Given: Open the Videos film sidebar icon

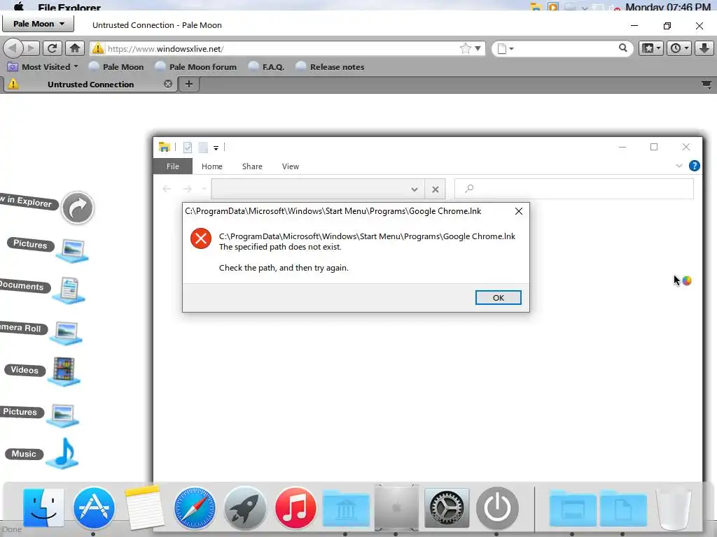Looking at the screenshot, I should point(64,371).
